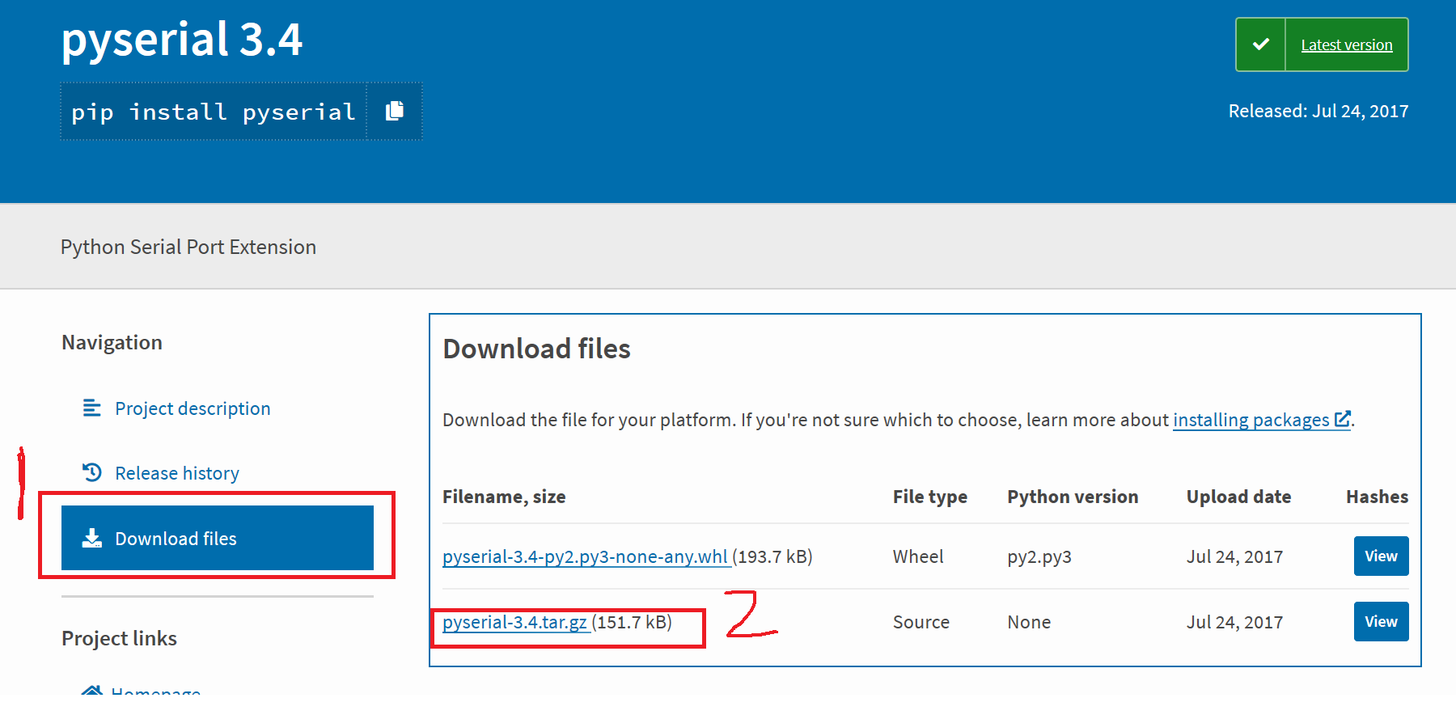Click the external link icon after installing packages
The width and height of the screenshot is (1456, 719).
pos(1342,419)
